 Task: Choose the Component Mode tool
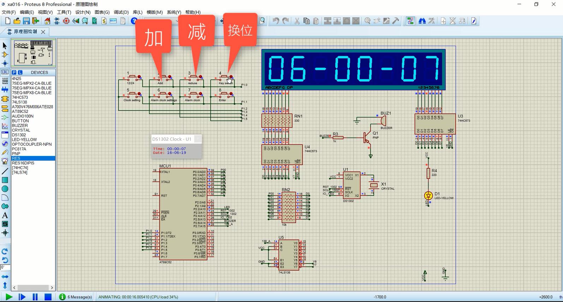(5, 54)
